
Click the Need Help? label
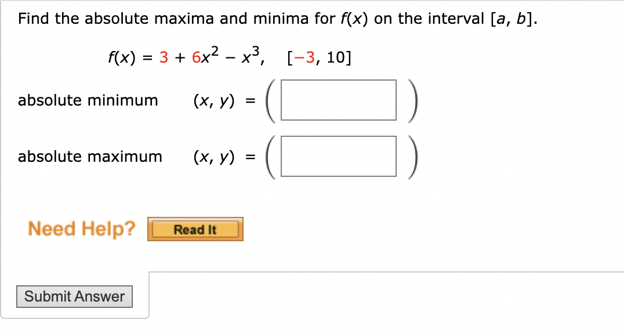pos(80,228)
